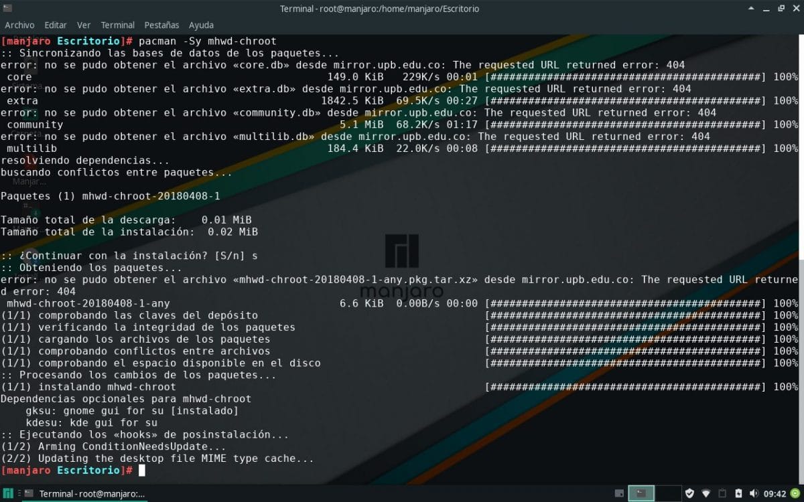Open the Ver menu to show view options
Screen dimensions: 804x502
point(83,25)
